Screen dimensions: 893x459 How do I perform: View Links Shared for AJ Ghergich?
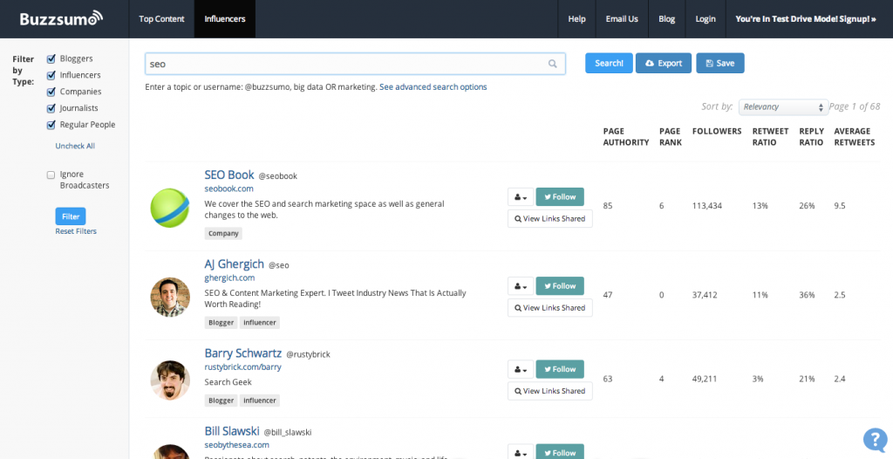tap(550, 308)
